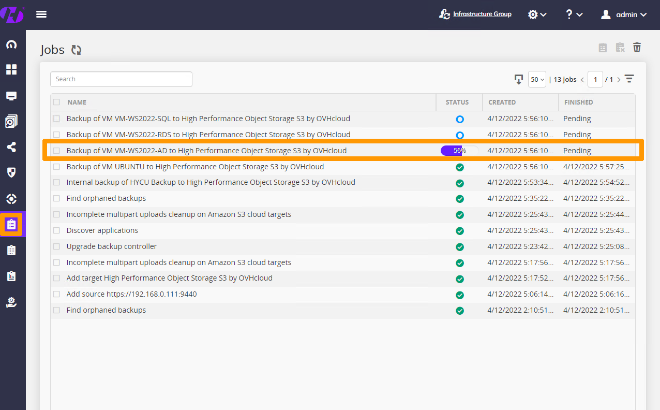Click the Infrastructure Group link
Viewport: 660px width, 410px height.
click(x=482, y=14)
